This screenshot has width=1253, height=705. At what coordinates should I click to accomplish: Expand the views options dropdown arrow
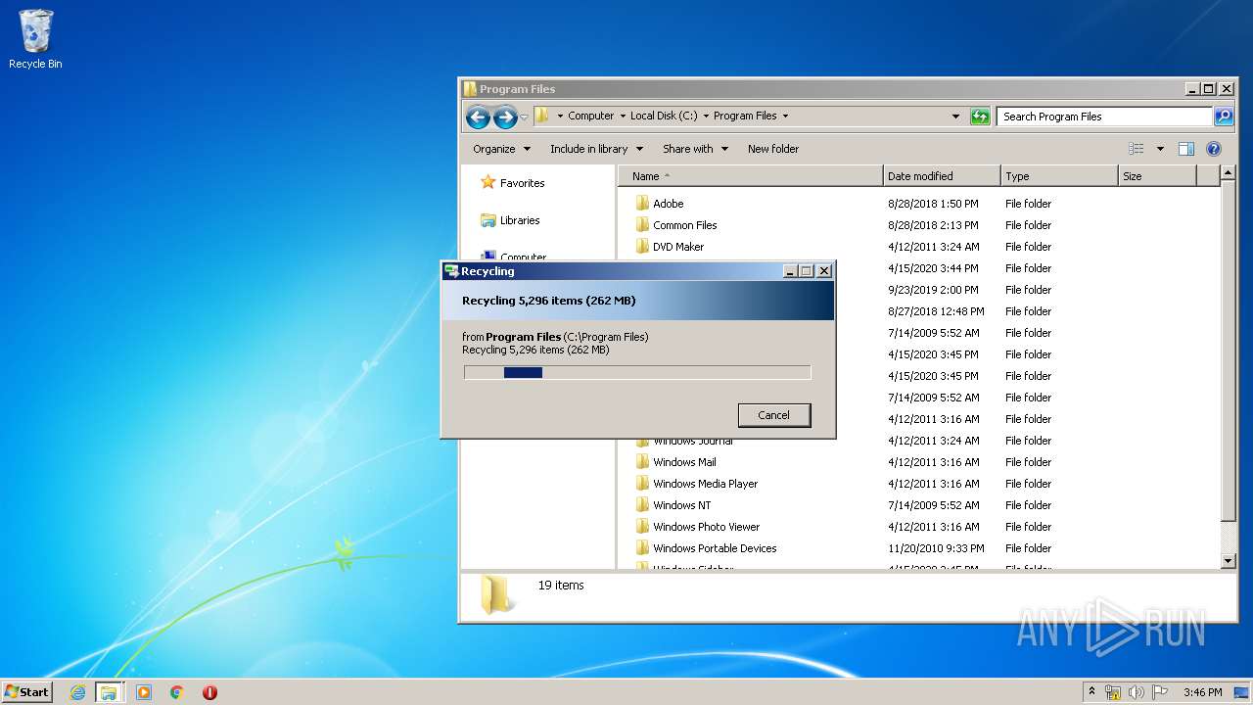(x=1160, y=149)
